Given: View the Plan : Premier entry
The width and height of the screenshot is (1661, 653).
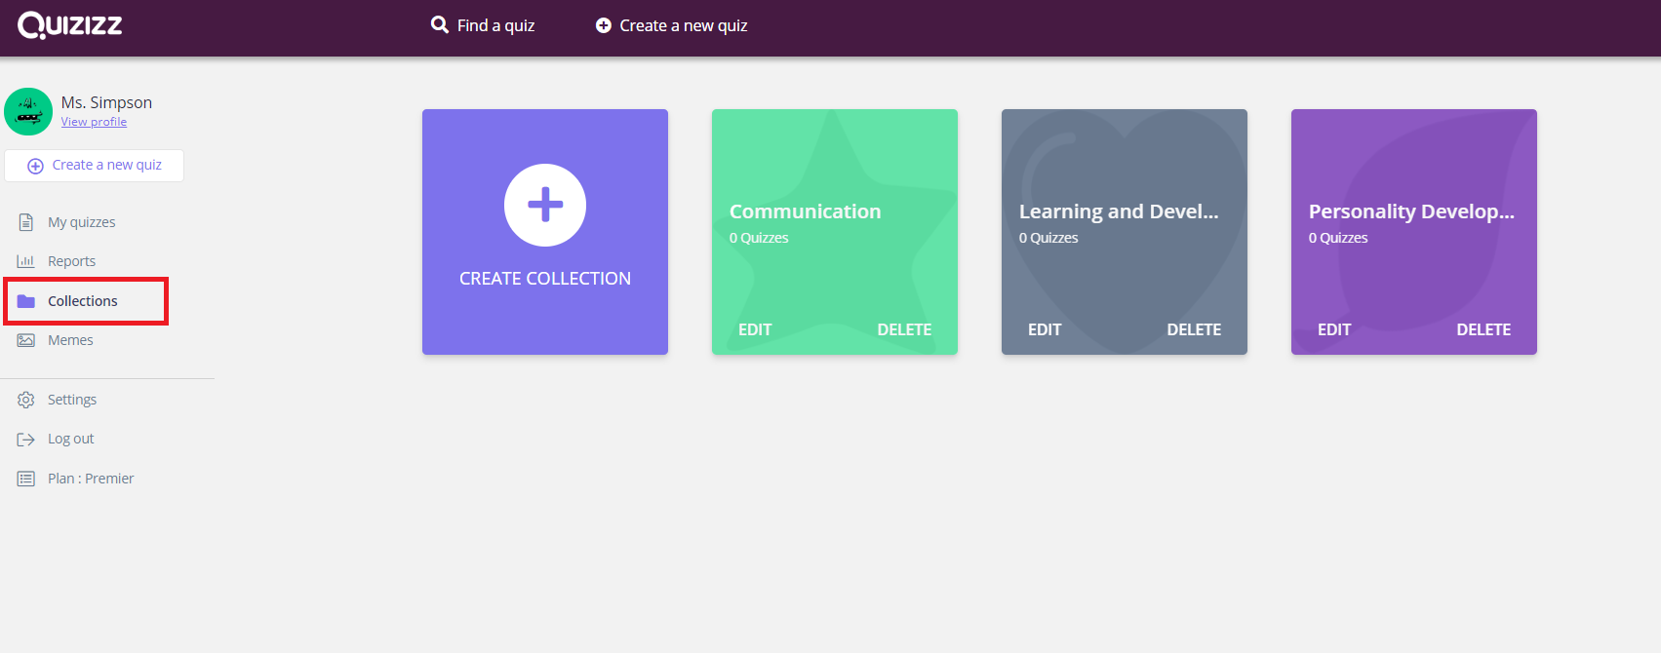Looking at the screenshot, I should pyautogui.click(x=91, y=479).
